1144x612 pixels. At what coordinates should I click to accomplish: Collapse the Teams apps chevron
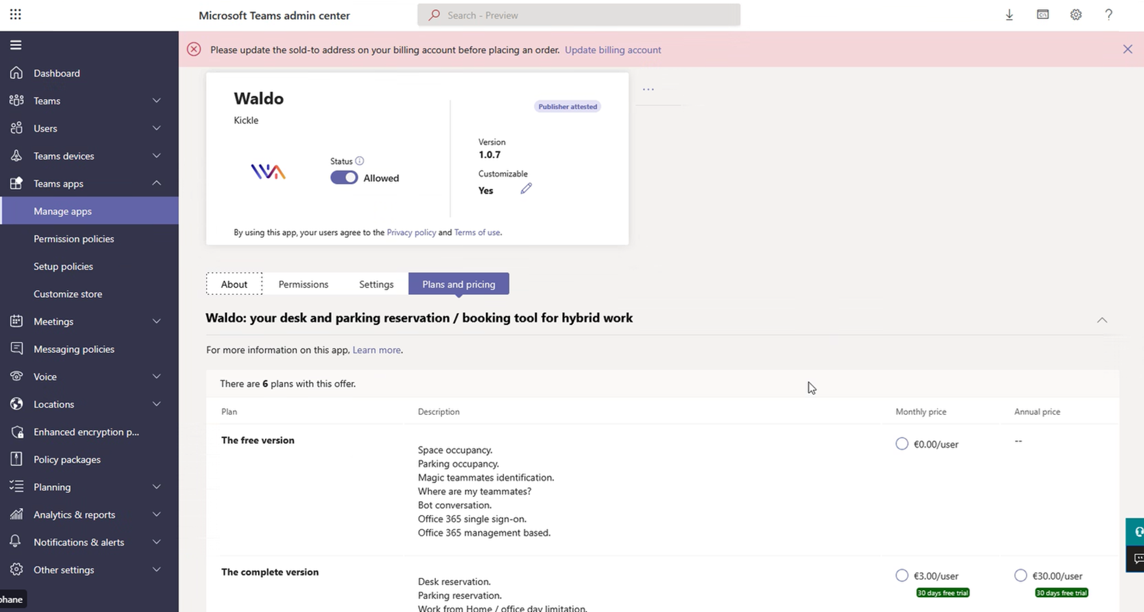coord(157,183)
